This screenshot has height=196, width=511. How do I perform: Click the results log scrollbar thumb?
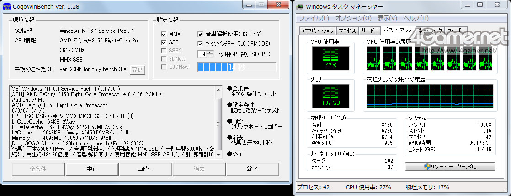click(218, 124)
